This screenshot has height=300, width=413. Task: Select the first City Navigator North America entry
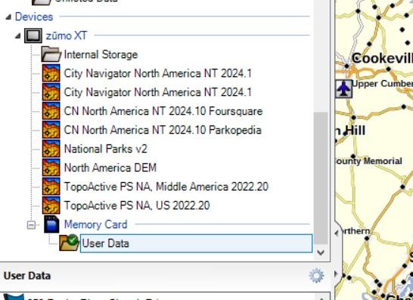[x=158, y=73]
